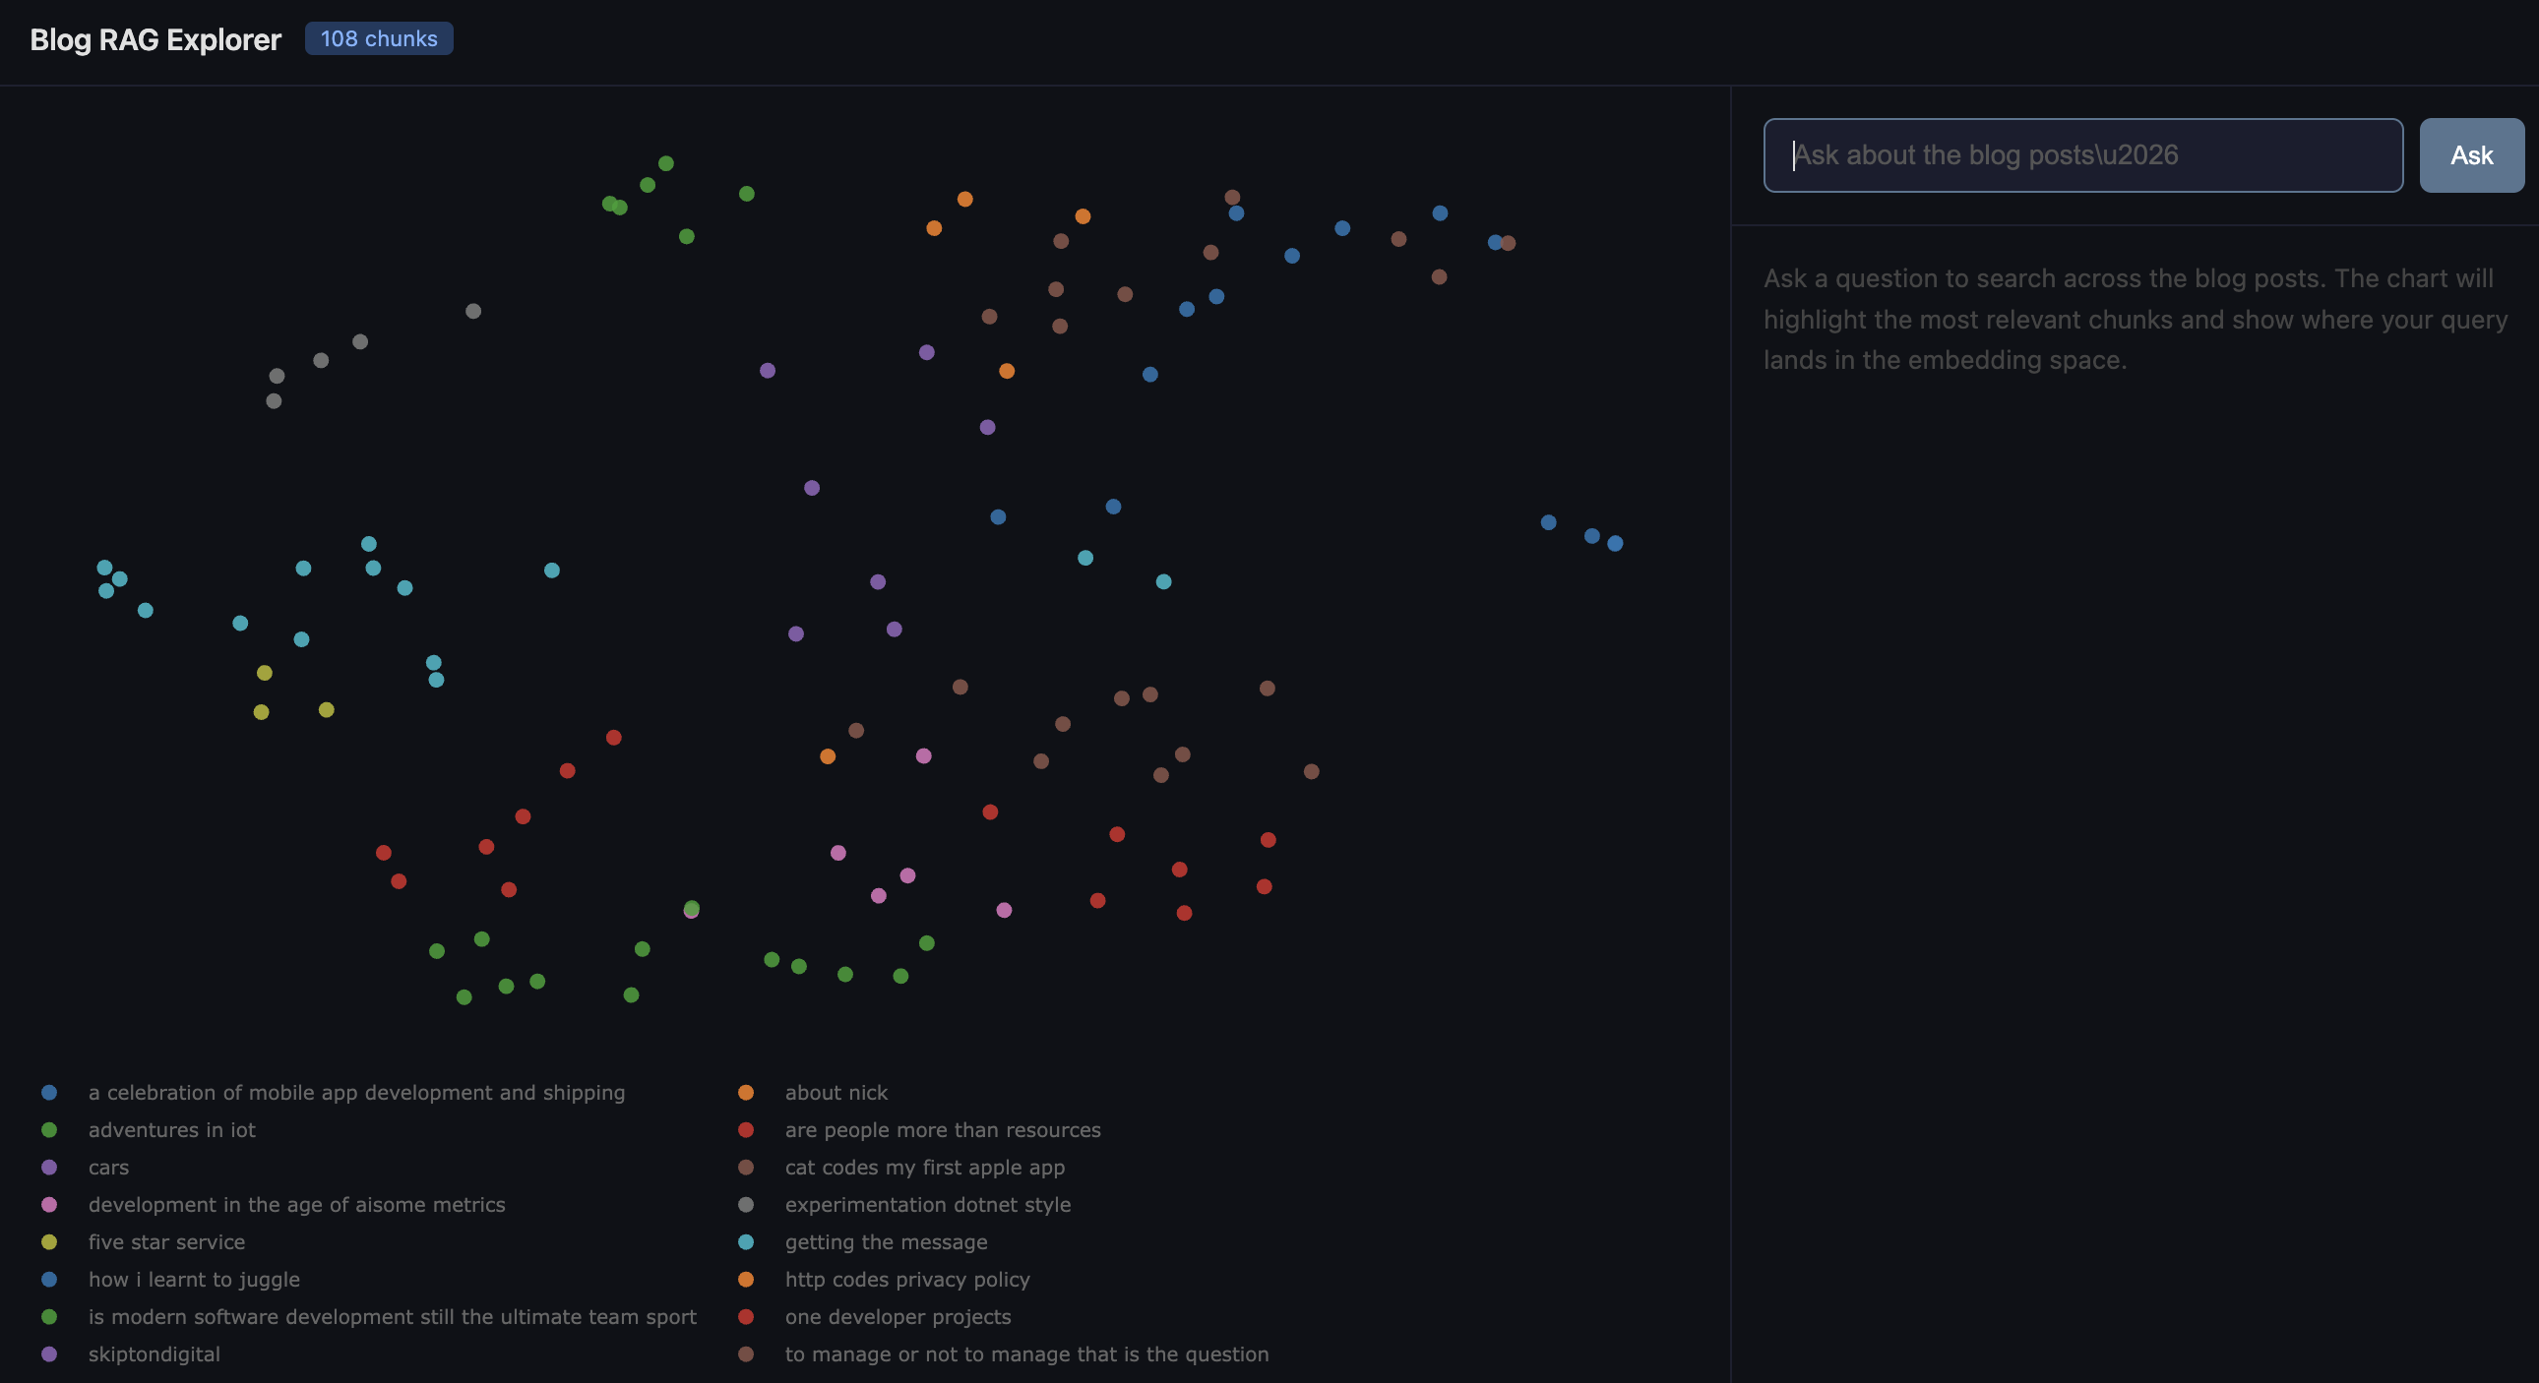This screenshot has width=2539, height=1383.
Task: Select the legend dot for "getting the message"
Action: [x=746, y=1242]
